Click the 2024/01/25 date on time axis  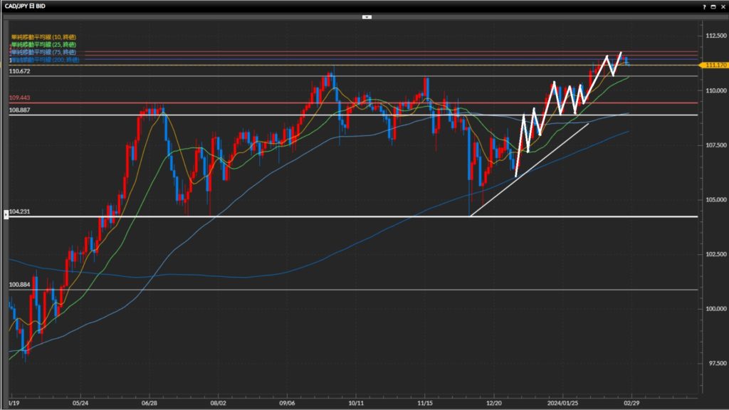click(562, 401)
